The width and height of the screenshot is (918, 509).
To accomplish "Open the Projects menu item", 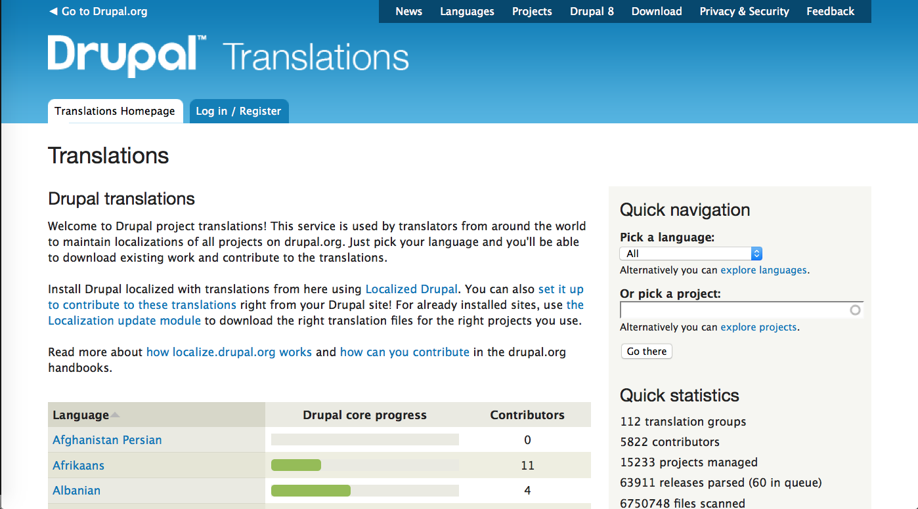I will coord(532,11).
